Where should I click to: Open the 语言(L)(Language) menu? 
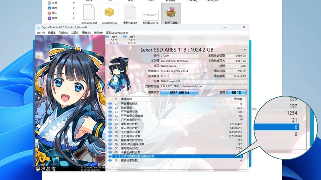pos(117,33)
